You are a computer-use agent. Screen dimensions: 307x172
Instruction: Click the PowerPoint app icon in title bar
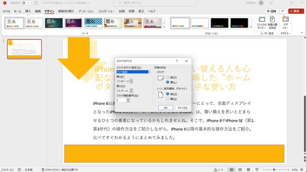5,3
